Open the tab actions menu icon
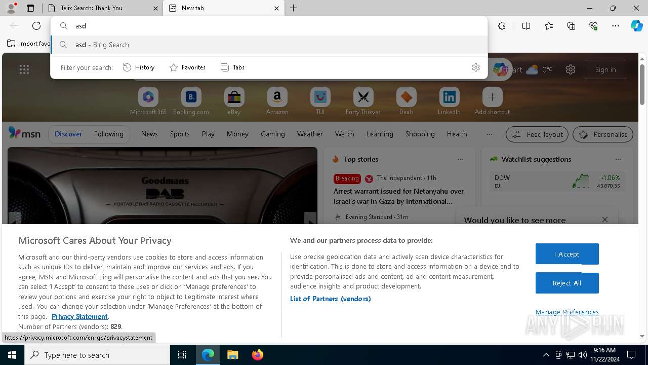Viewport: 648px width, 365px height. click(x=30, y=8)
